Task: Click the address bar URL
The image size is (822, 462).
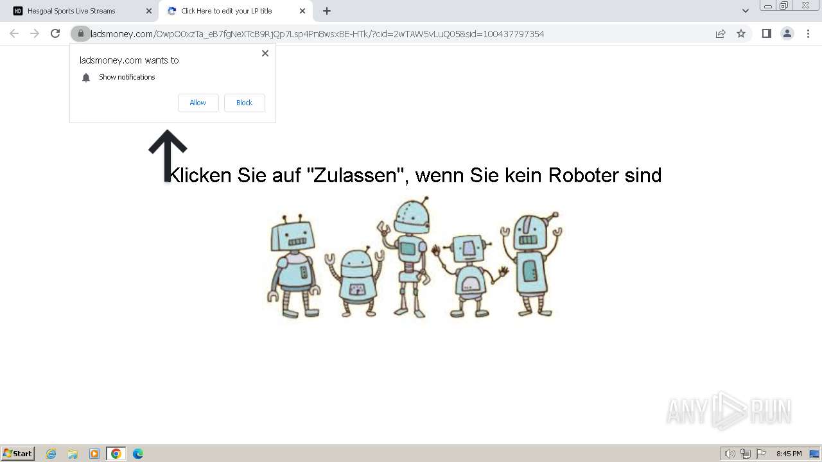Action: pyautogui.click(x=317, y=34)
